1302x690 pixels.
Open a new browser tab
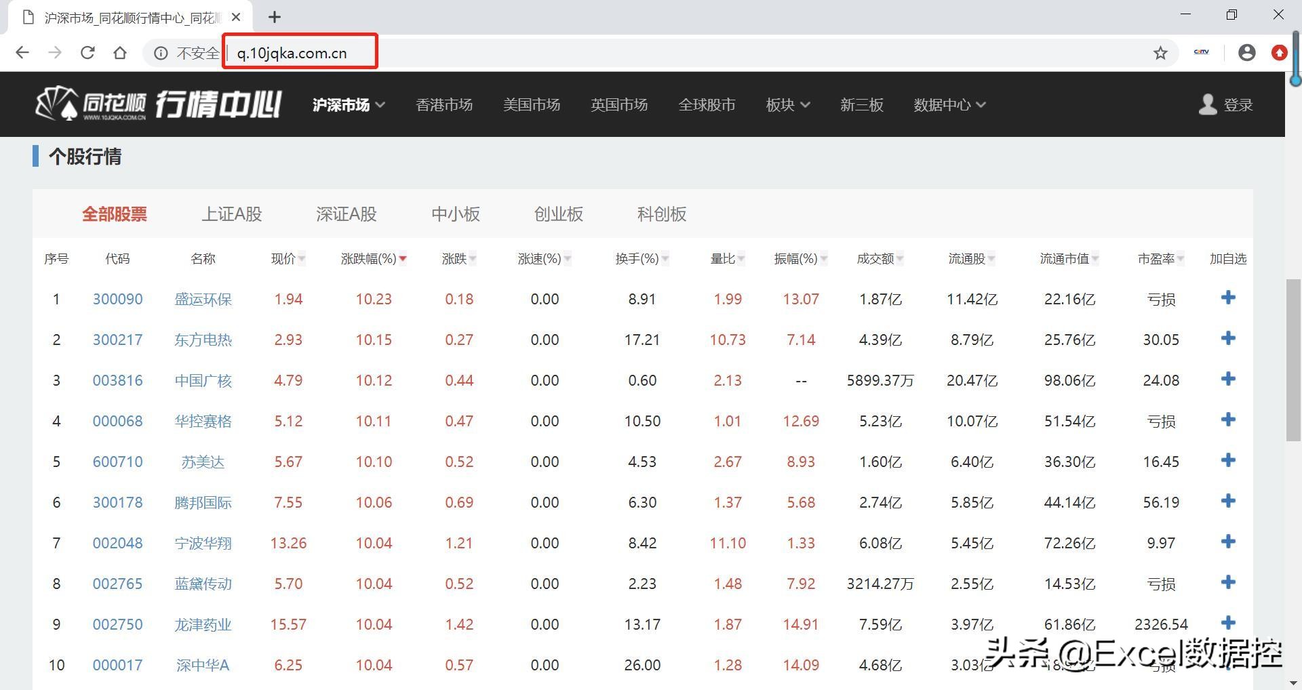[x=274, y=17]
